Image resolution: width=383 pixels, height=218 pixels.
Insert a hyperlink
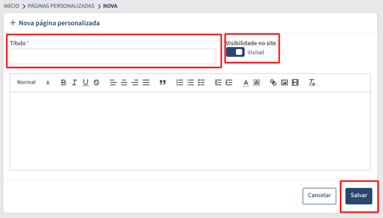coord(273,82)
